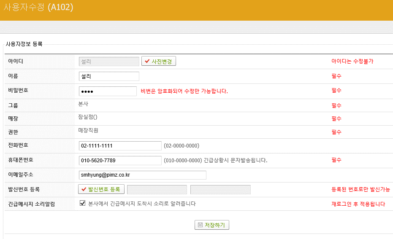Focus the 이름 input field
The image size is (393, 239).
click(x=109, y=76)
